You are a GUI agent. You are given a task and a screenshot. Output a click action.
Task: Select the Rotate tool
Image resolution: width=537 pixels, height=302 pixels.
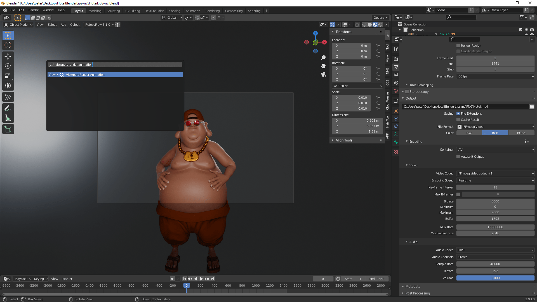(8, 66)
